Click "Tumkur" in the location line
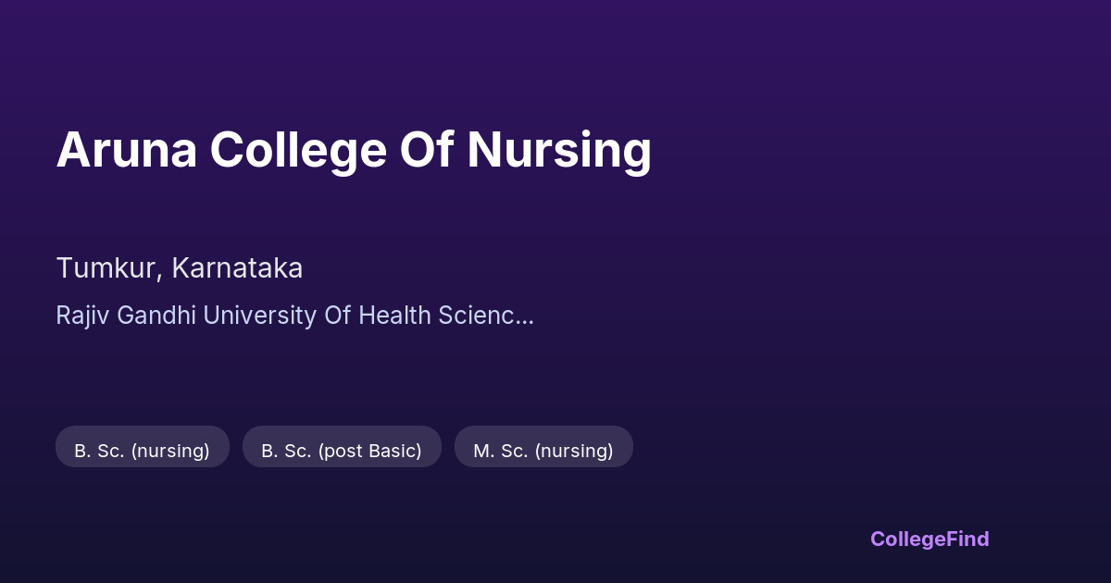Viewport: 1111px width, 583px height. pos(108,268)
